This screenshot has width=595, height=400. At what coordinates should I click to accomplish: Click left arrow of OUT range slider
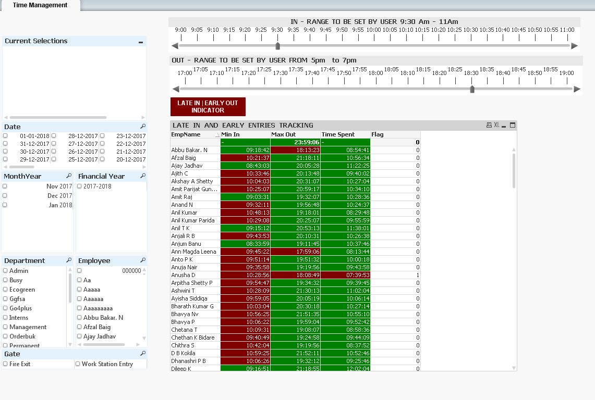176,89
